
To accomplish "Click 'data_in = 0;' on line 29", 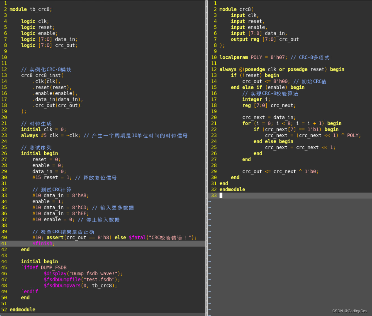I will pos(49,172).
